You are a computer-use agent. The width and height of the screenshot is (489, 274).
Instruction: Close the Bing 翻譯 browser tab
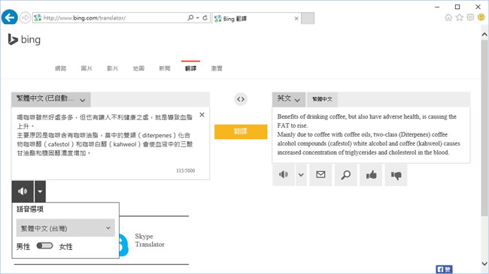tap(296, 18)
